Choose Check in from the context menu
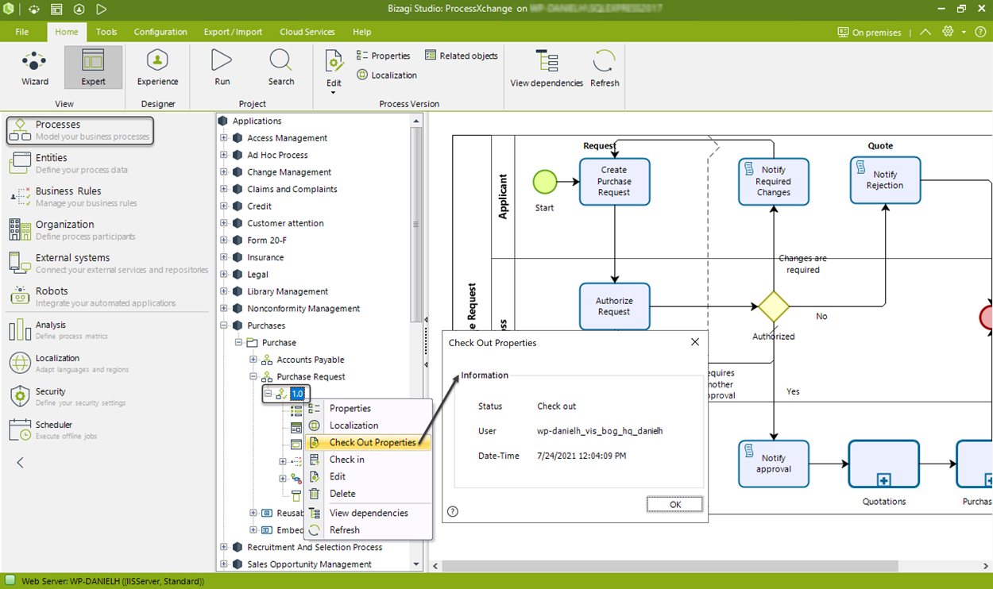The width and height of the screenshot is (993, 589). (369, 460)
